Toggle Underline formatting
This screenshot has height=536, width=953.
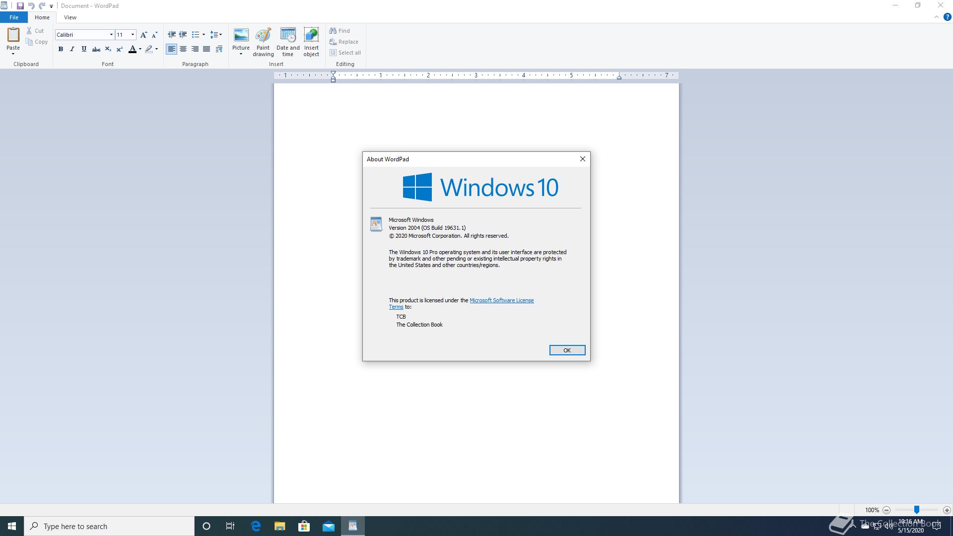(x=84, y=49)
